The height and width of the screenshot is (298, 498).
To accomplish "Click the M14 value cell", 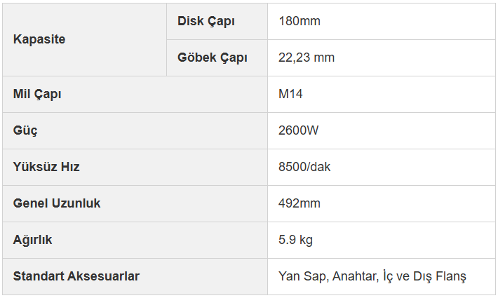I will coord(381,94).
